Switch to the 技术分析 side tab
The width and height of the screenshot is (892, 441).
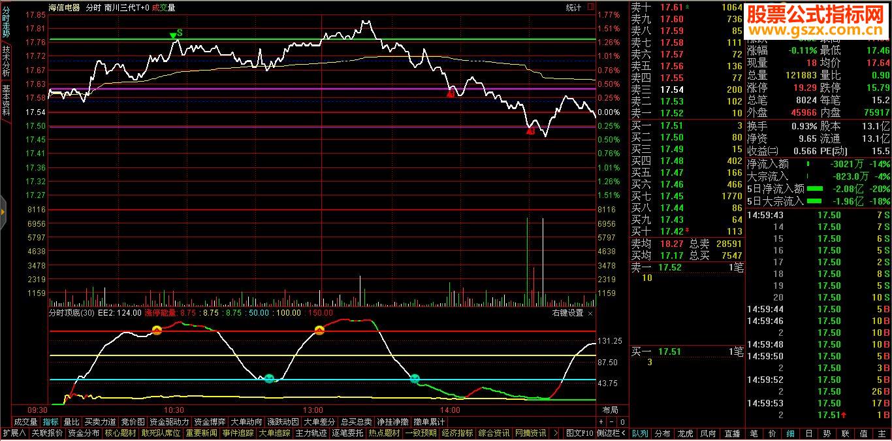pyautogui.click(x=6, y=61)
